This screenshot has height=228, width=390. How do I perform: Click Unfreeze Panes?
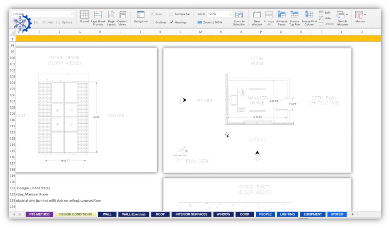[281, 15]
